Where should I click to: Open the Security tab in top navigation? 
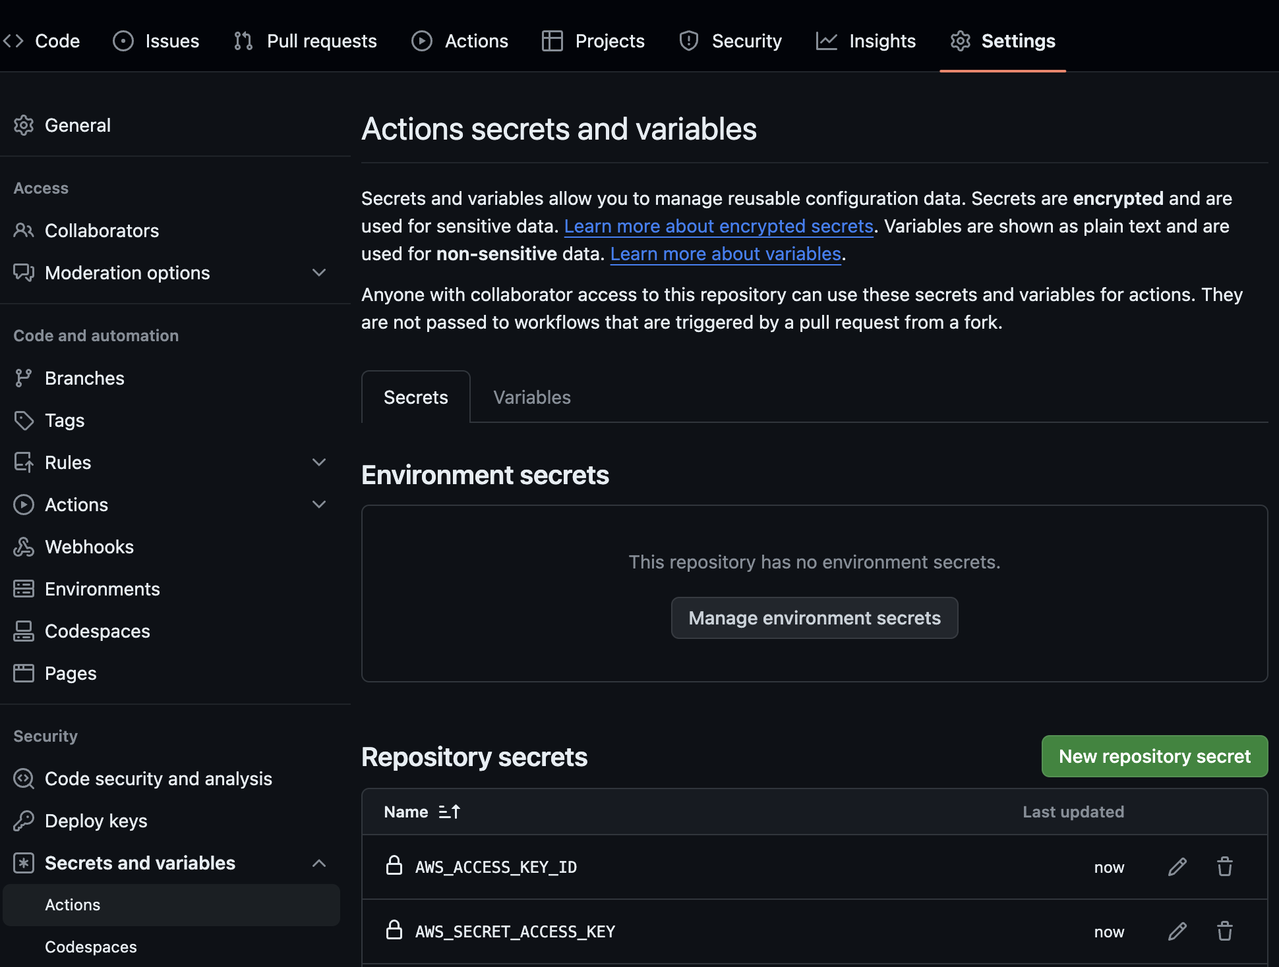(730, 41)
